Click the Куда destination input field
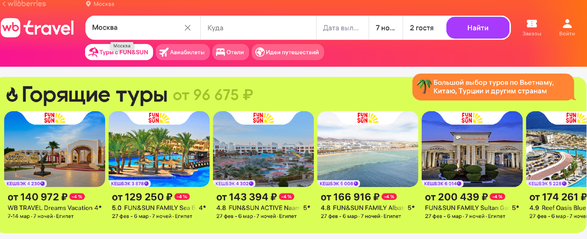This screenshot has width=587, height=239. tap(258, 28)
